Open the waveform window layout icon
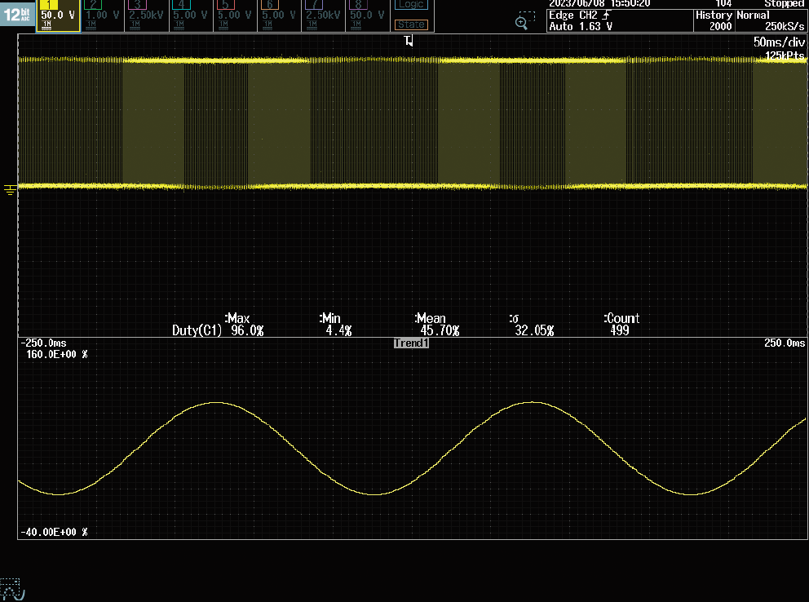Screen dimensions: 809x602 [x=12, y=590]
